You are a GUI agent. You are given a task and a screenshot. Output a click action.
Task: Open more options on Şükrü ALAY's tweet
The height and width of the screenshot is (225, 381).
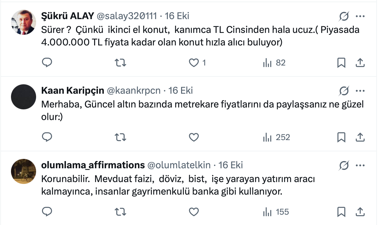pos(360,16)
